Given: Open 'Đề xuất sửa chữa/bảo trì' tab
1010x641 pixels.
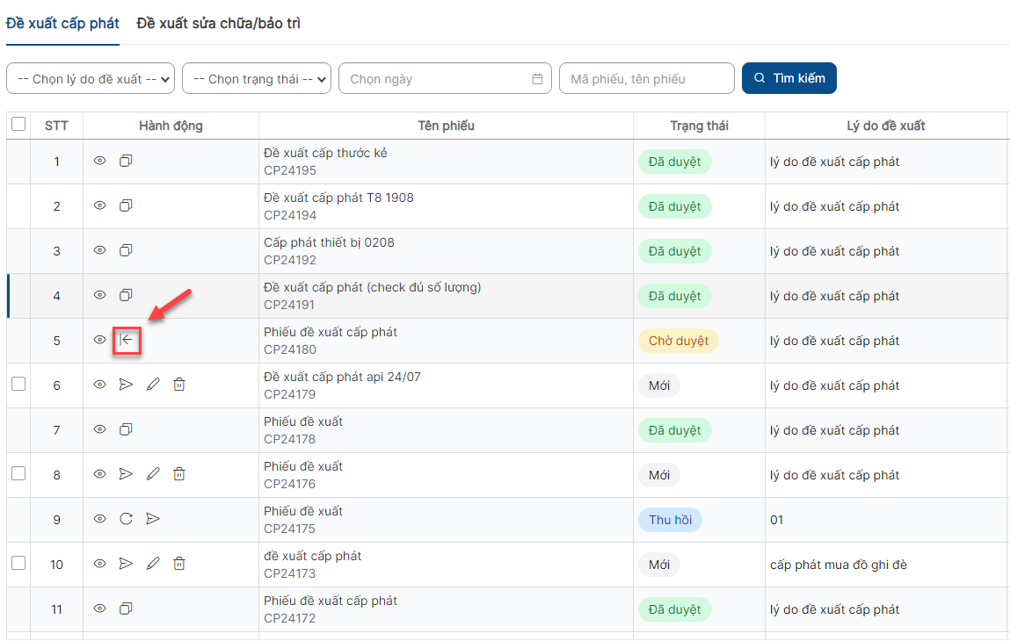Looking at the screenshot, I should coord(218,23).
